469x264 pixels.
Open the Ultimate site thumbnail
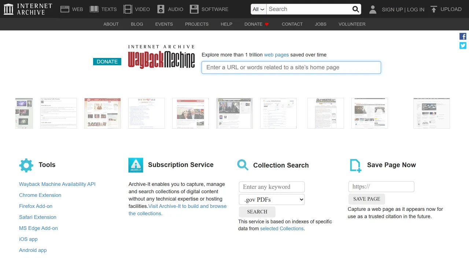click(x=326, y=113)
